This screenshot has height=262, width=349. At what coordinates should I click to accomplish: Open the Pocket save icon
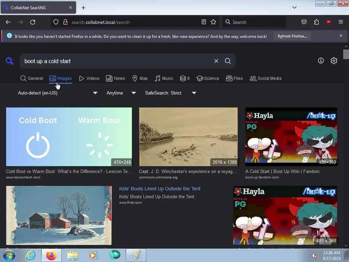[304, 22]
